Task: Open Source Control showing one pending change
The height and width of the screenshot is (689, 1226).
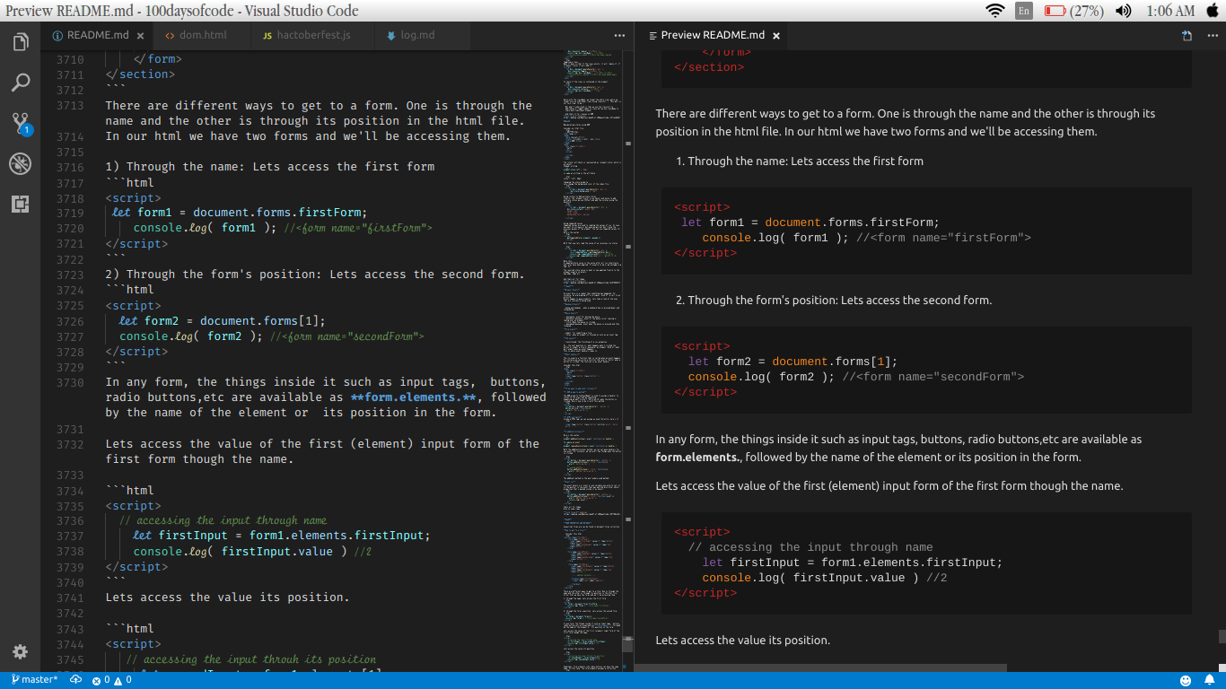Action: pos(20,123)
